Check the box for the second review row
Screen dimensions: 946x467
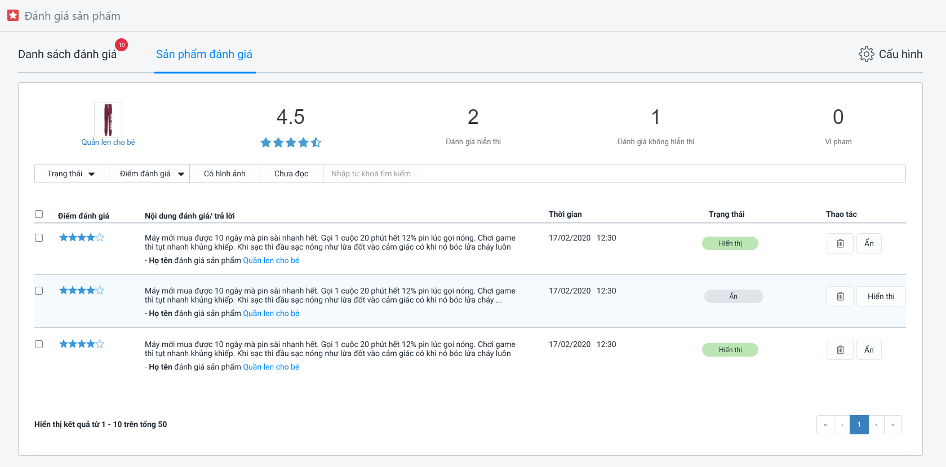coord(39,291)
